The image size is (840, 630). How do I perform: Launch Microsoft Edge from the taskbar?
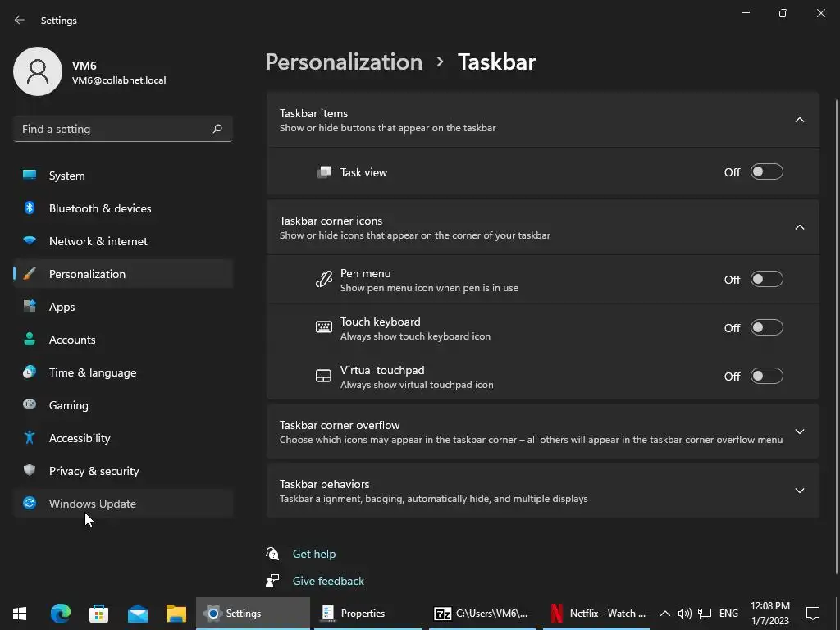tap(61, 614)
